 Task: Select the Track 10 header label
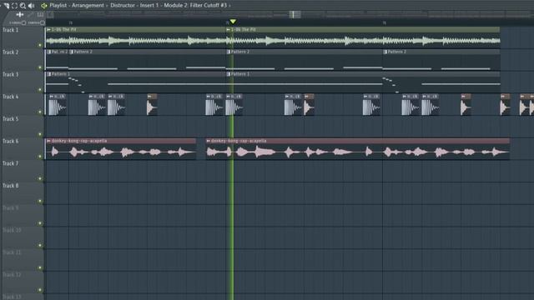[12, 230]
